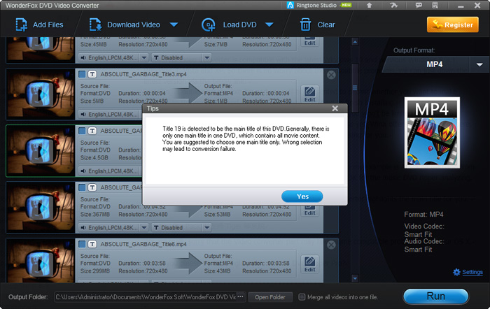Screen dimensions: 490x309
Task: Click the Add Files label
Action: click(48, 24)
